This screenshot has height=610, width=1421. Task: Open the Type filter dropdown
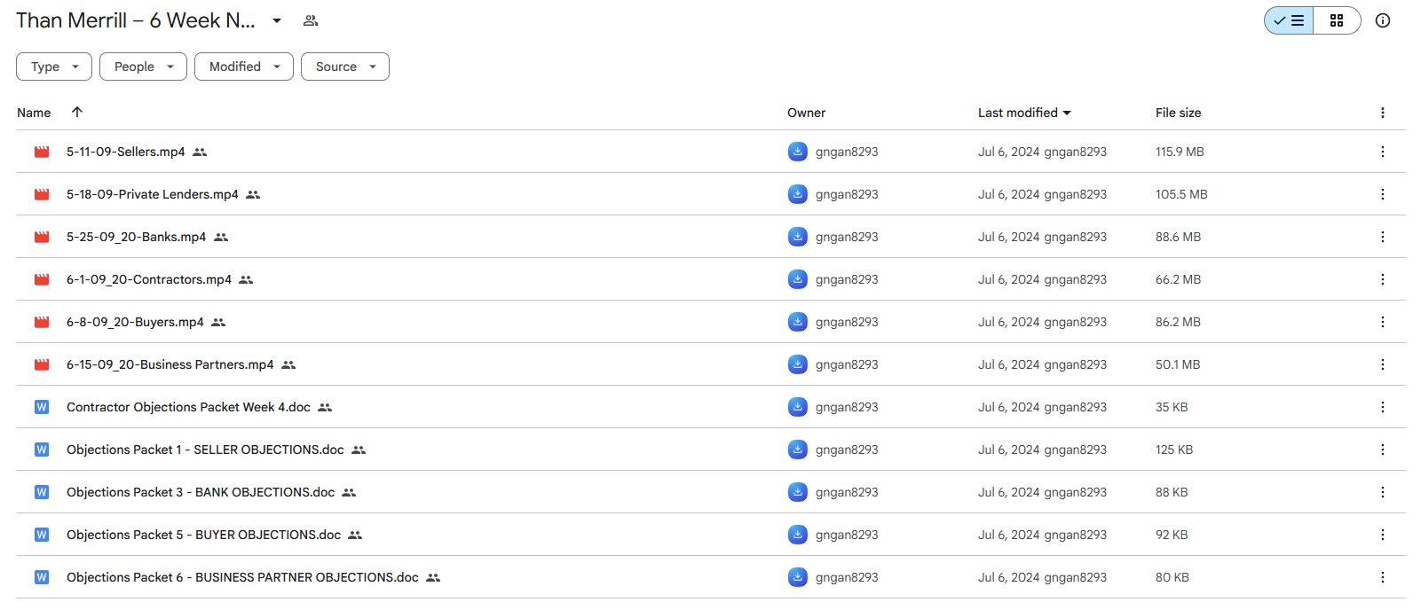point(54,66)
